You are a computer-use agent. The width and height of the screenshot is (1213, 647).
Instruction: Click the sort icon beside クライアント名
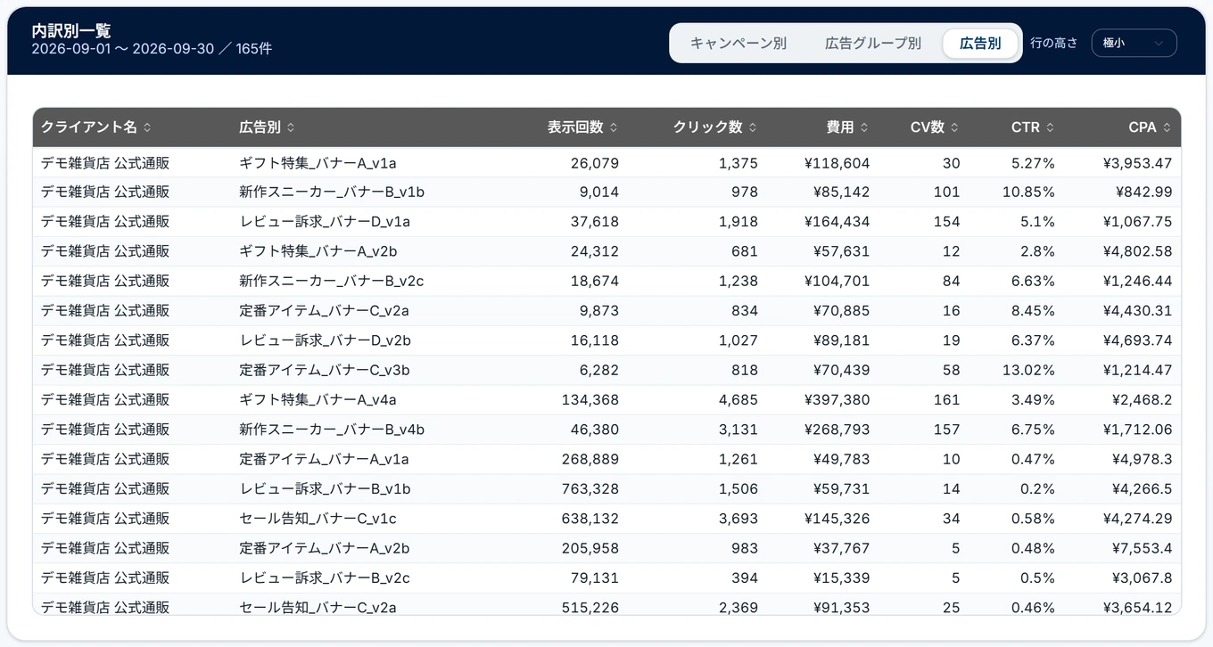click(x=147, y=127)
